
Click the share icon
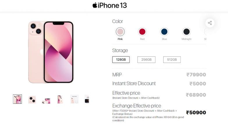[x=210, y=23]
